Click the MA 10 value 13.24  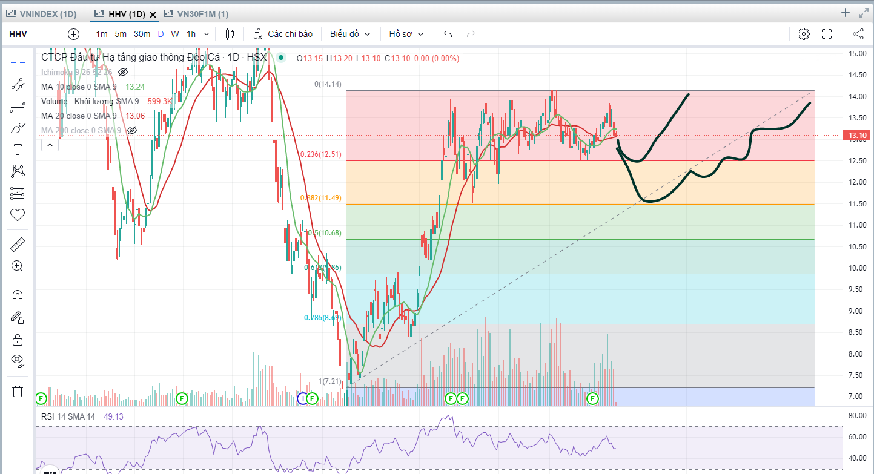click(135, 87)
